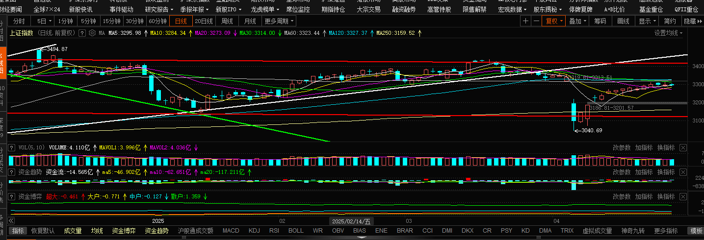
Task: Select 1分钟 period
Action: 65,21
